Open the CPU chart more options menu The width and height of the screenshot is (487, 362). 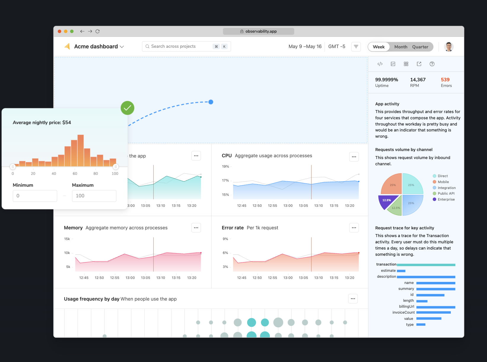354,157
